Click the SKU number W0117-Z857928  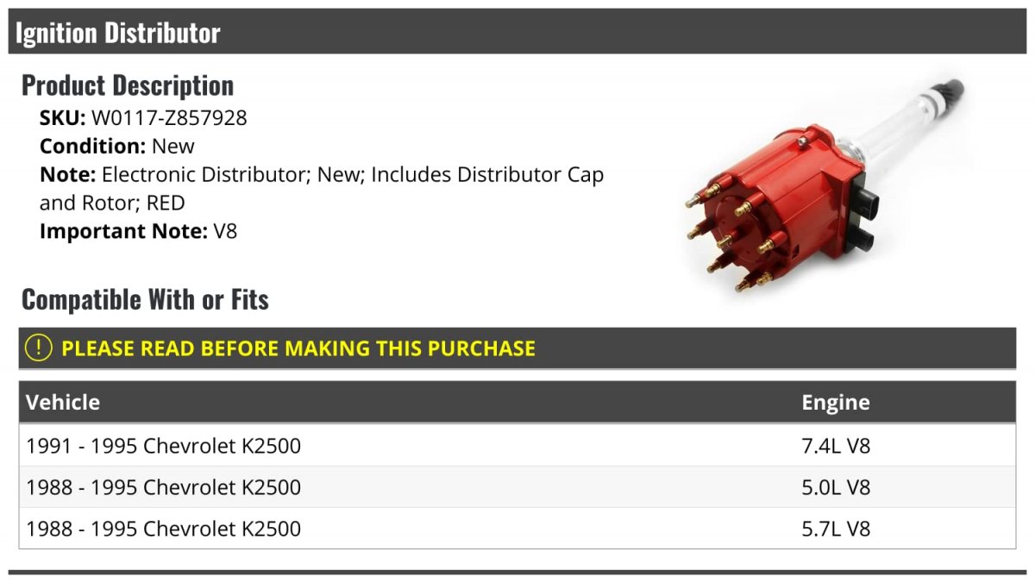(x=169, y=118)
